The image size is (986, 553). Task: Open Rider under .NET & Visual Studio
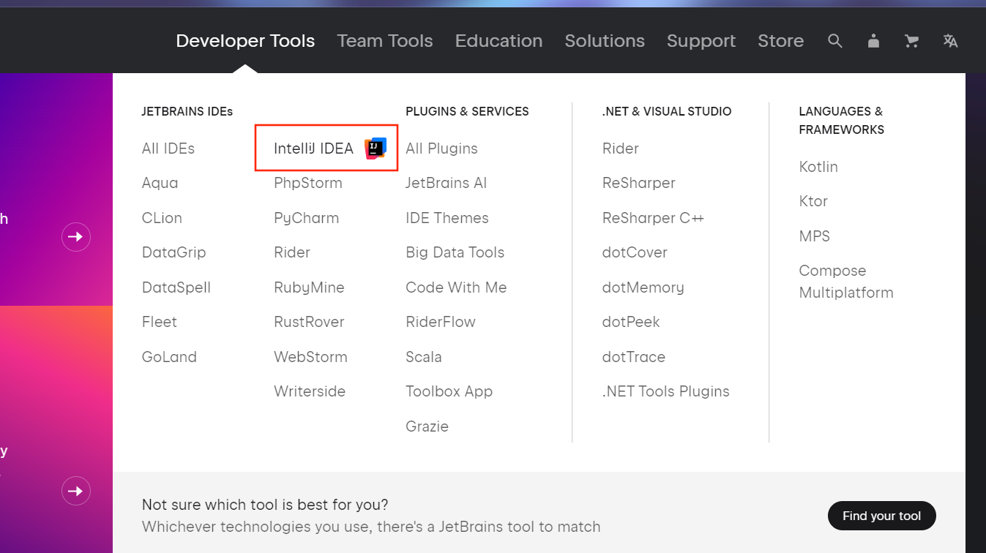pos(621,148)
